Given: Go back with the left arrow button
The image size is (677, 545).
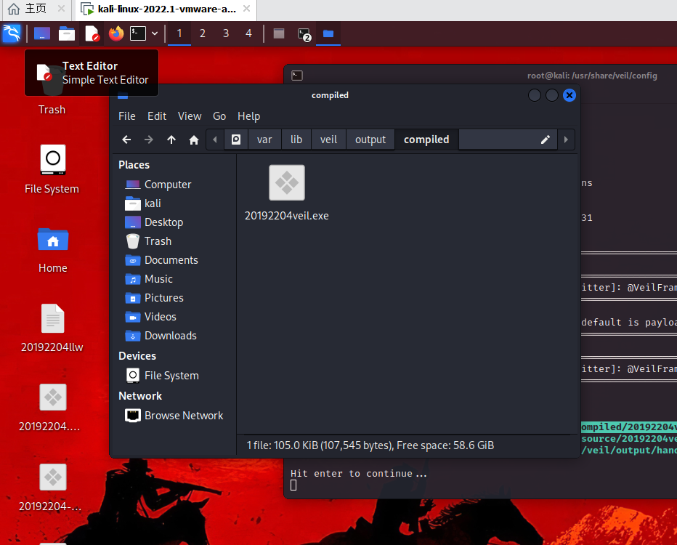Looking at the screenshot, I should click(x=126, y=140).
